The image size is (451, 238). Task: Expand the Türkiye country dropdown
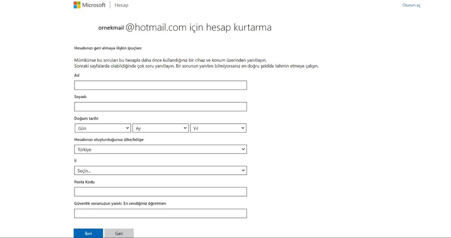[160, 149]
